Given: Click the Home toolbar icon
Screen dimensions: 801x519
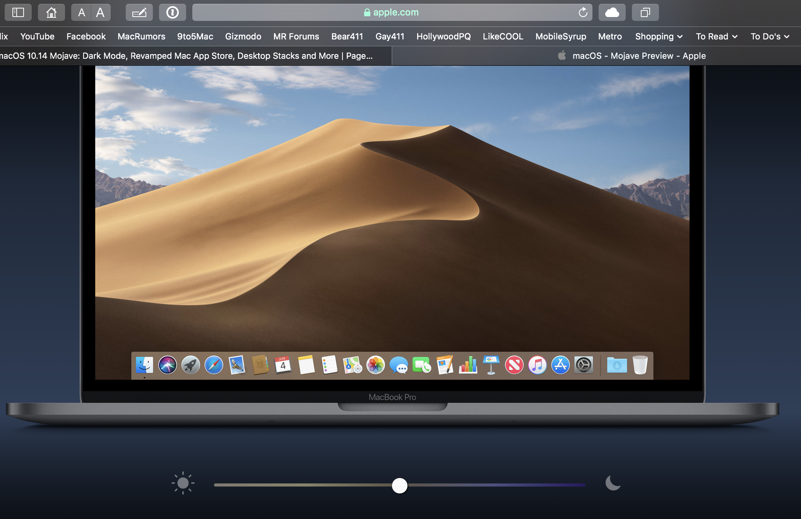Looking at the screenshot, I should [51, 12].
